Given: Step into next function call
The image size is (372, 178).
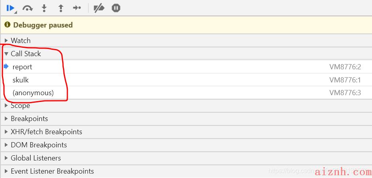Looking at the screenshot, I should [44, 8].
